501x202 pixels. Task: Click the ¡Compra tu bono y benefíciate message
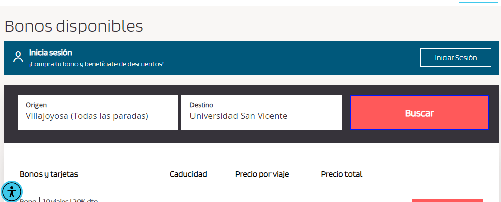(x=96, y=64)
